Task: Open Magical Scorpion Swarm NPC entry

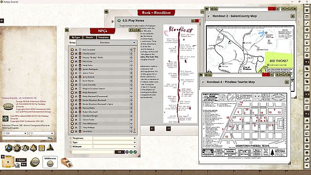Action: coord(94,88)
